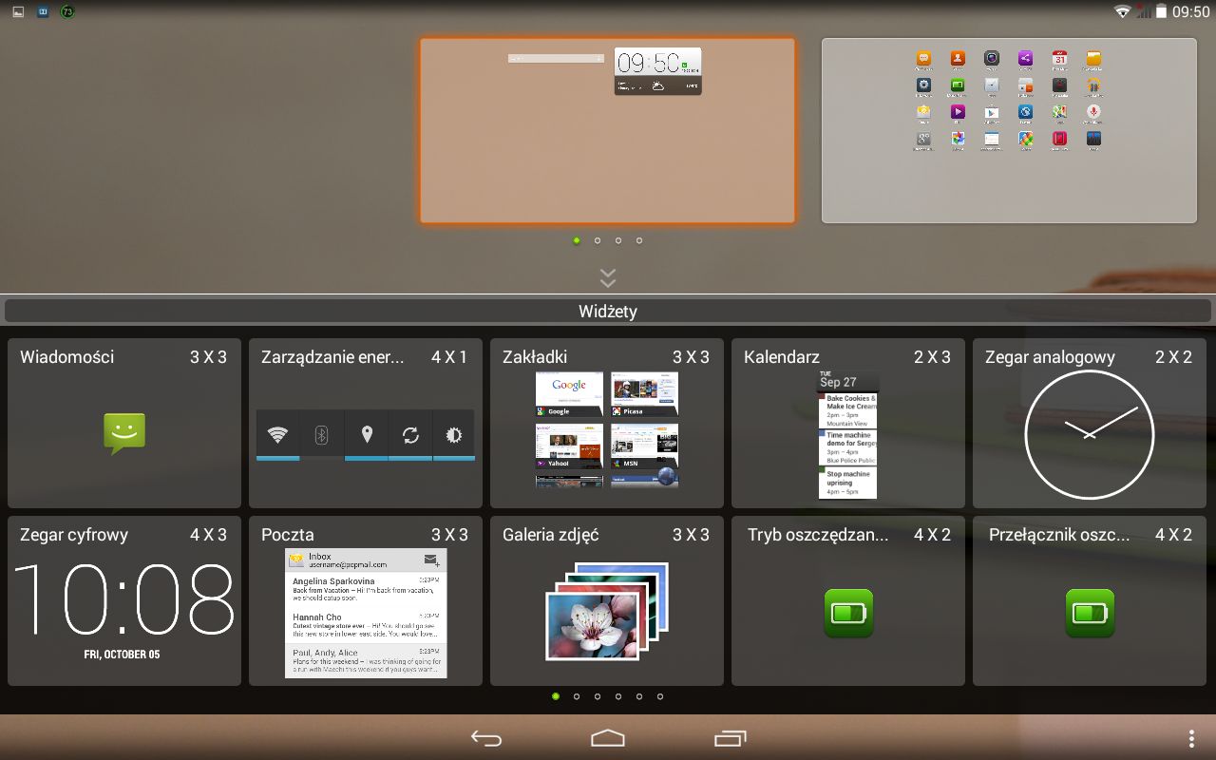The width and height of the screenshot is (1216, 760).
Task: Tap the Home navigation button
Action: point(608,738)
